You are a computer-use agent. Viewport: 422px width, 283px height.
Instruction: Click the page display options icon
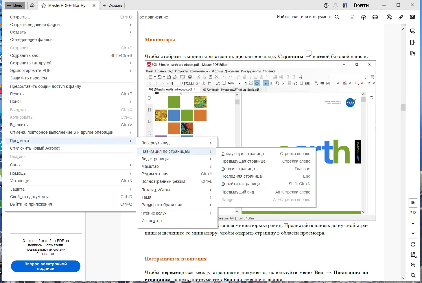(x=413, y=254)
